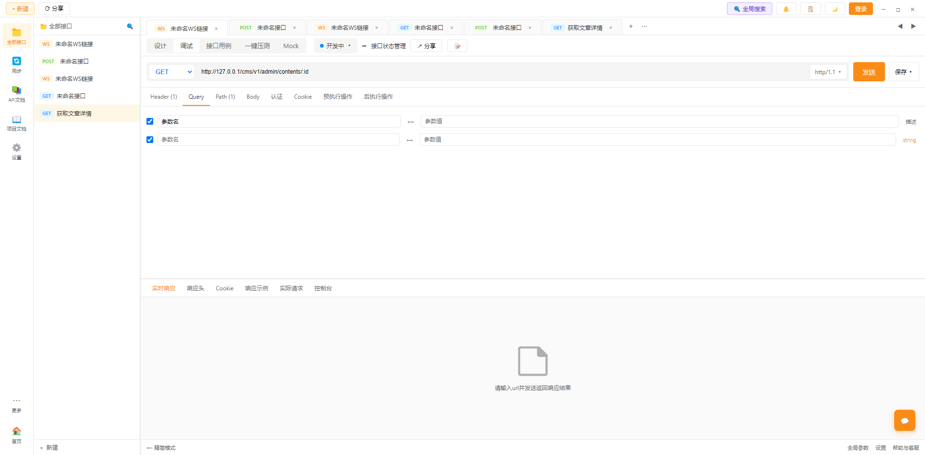Open the GET method dropdown
The image size is (925, 455).
coord(172,72)
